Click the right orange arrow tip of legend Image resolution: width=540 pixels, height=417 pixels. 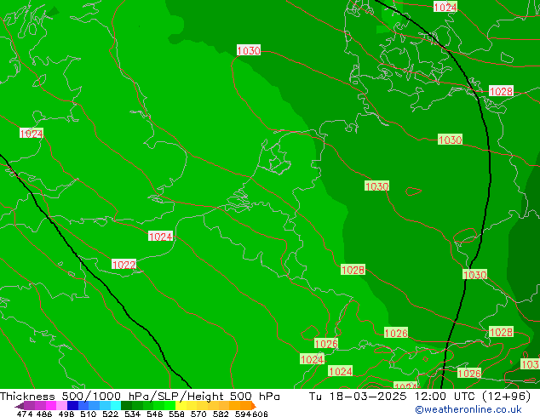[254, 406]
